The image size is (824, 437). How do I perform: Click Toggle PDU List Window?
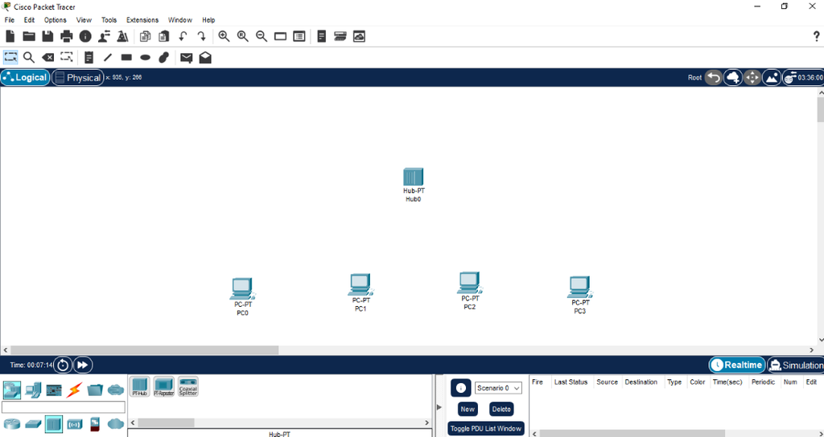click(x=485, y=429)
